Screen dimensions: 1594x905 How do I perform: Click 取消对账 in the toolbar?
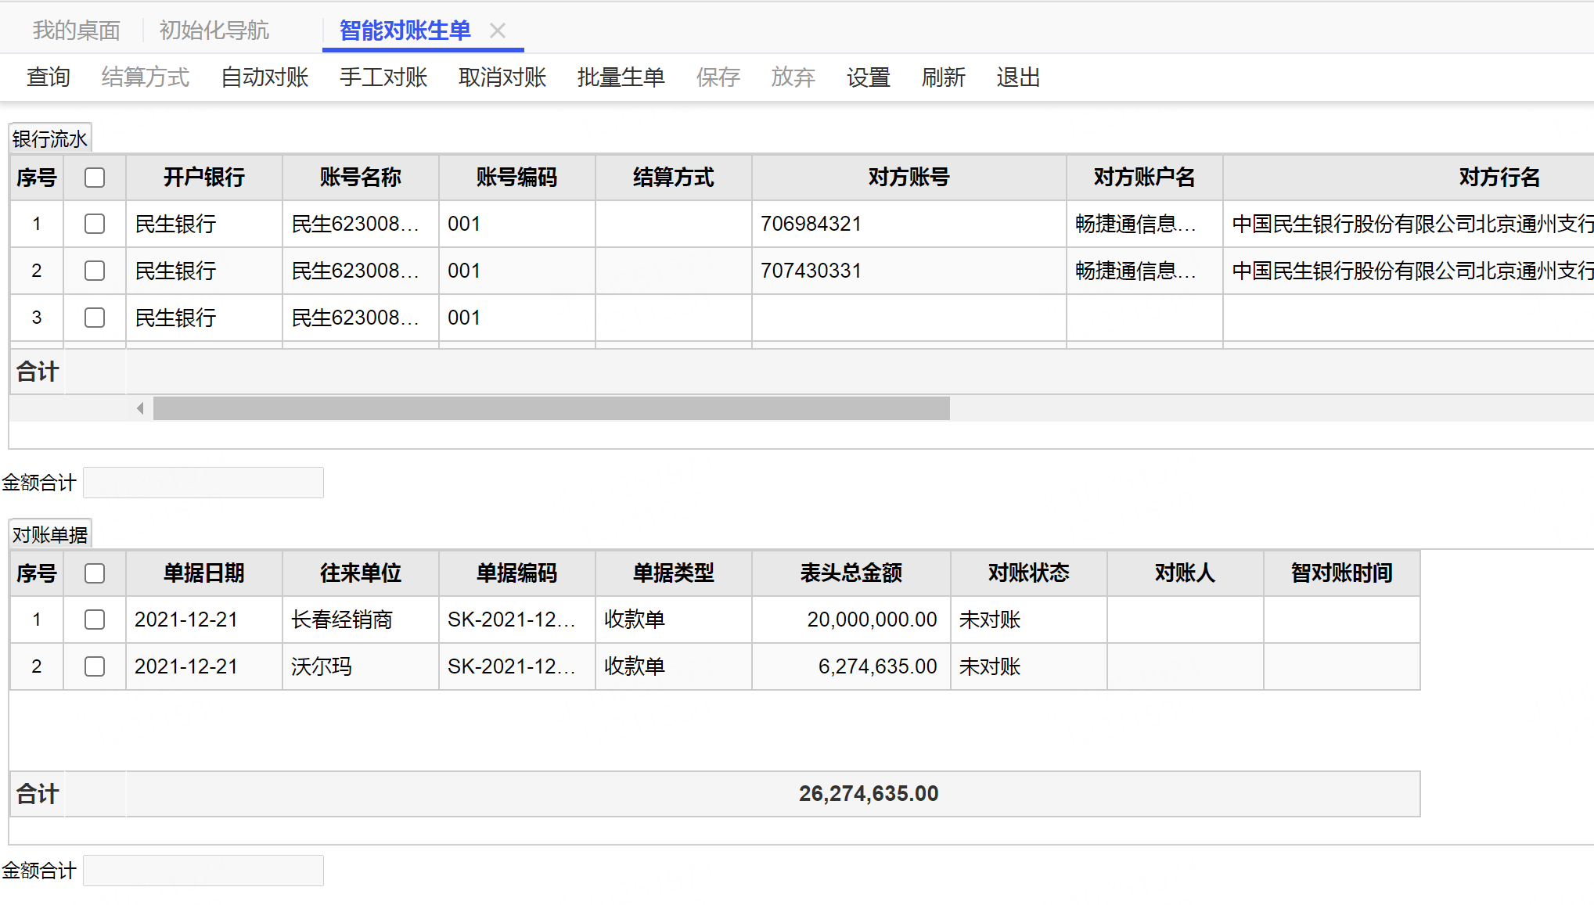click(x=502, y=77)
